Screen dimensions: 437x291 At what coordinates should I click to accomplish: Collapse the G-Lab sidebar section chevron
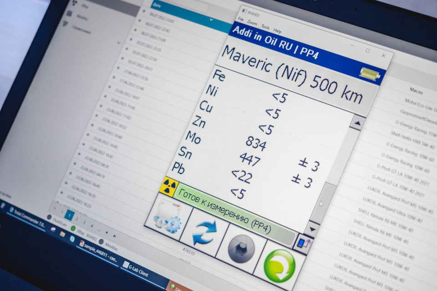(119, 43)
